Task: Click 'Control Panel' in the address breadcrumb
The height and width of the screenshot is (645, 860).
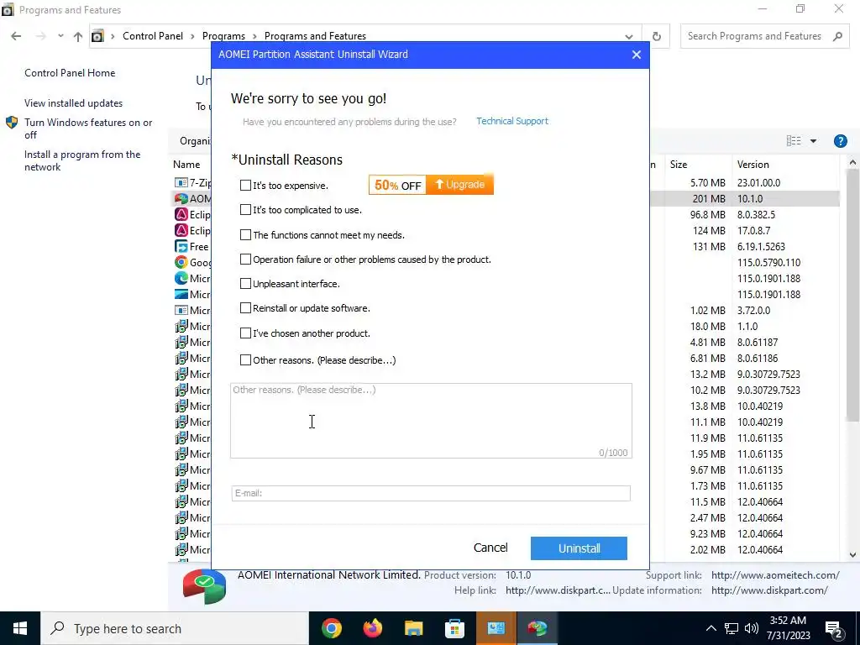Action: coord(153,35)
